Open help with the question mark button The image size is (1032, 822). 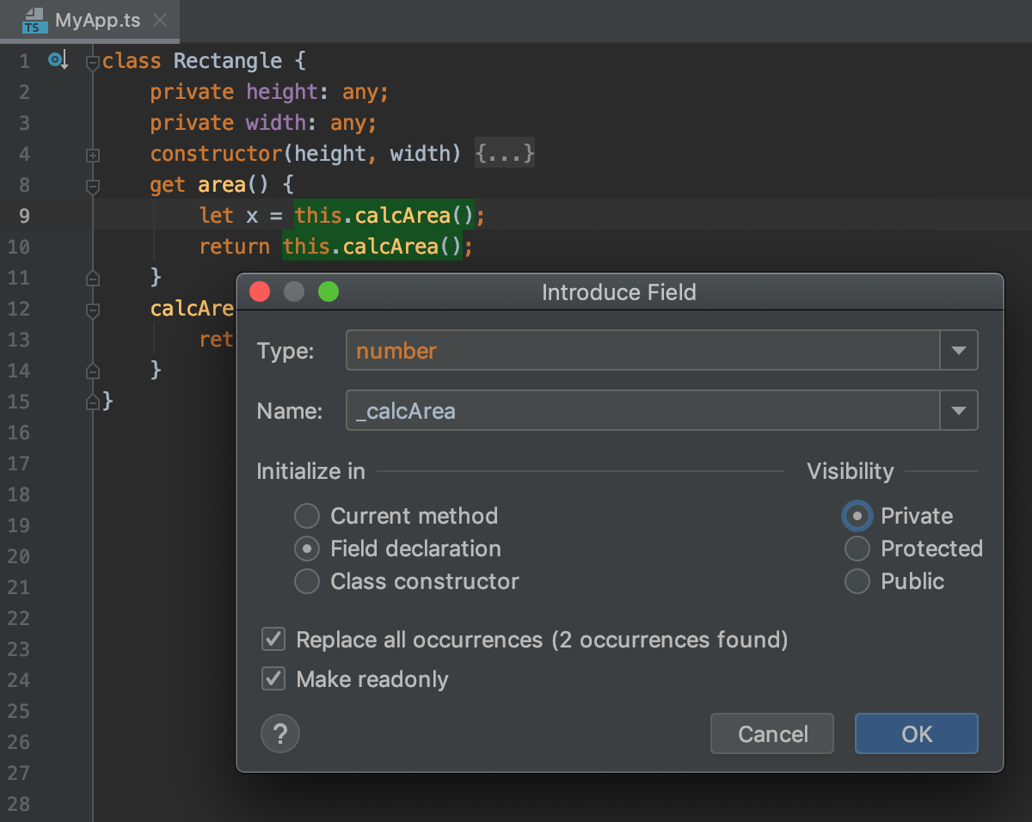[x=280, y=734]
